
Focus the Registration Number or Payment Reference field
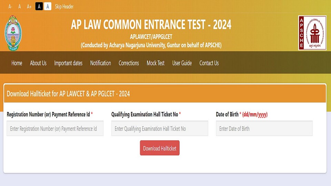click(x=55, y=128)
